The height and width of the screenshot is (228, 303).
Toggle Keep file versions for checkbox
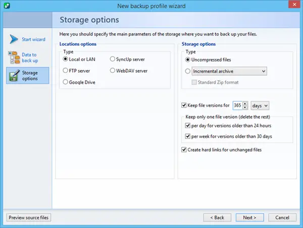tap(183, 105)
